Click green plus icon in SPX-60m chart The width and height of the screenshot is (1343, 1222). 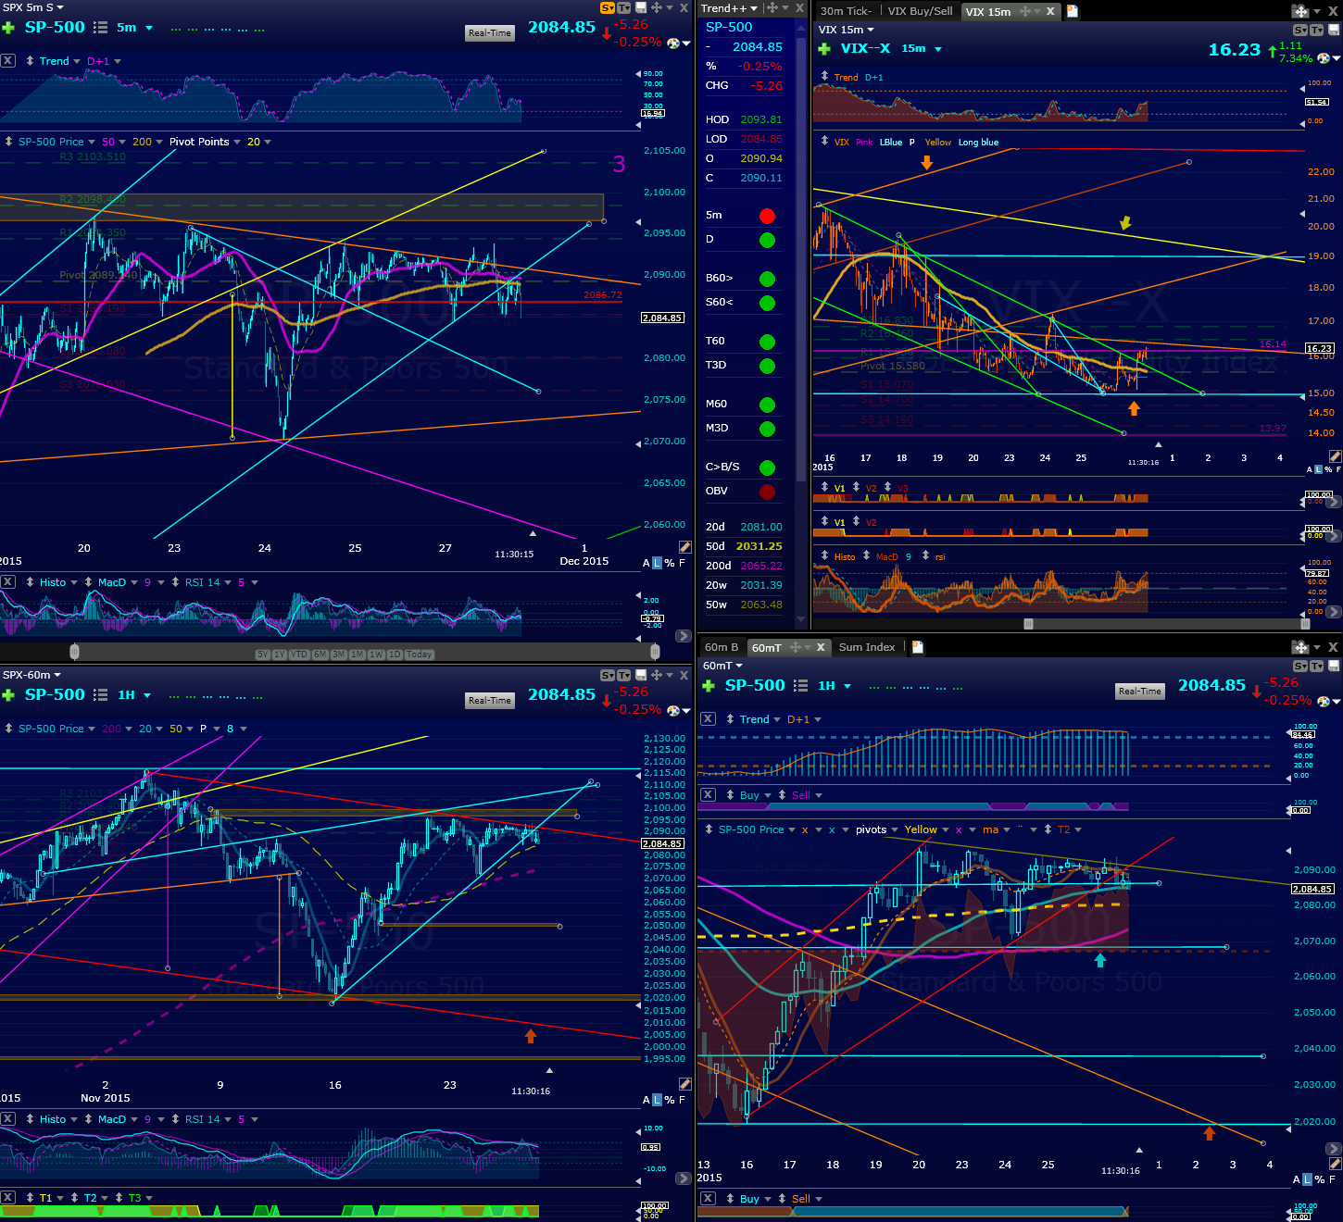click(8, 695)
